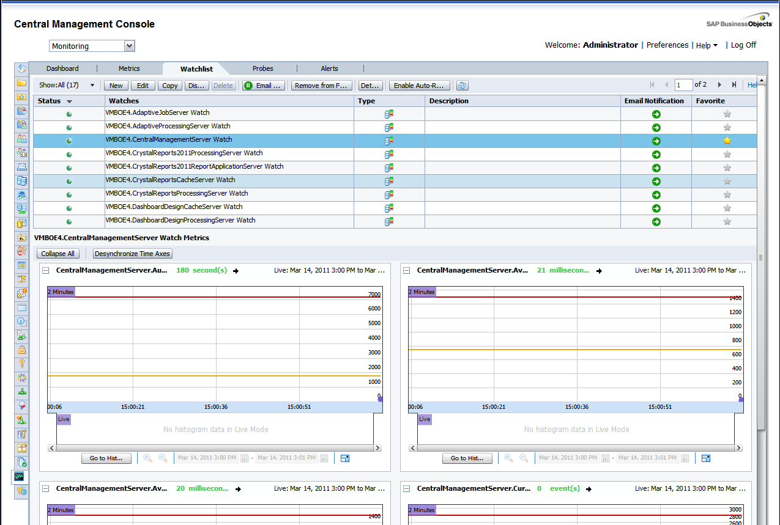Viewport: 780px width, 525px height.
Task: Click the vertical scrollbar of main panel
Action: 761,257
